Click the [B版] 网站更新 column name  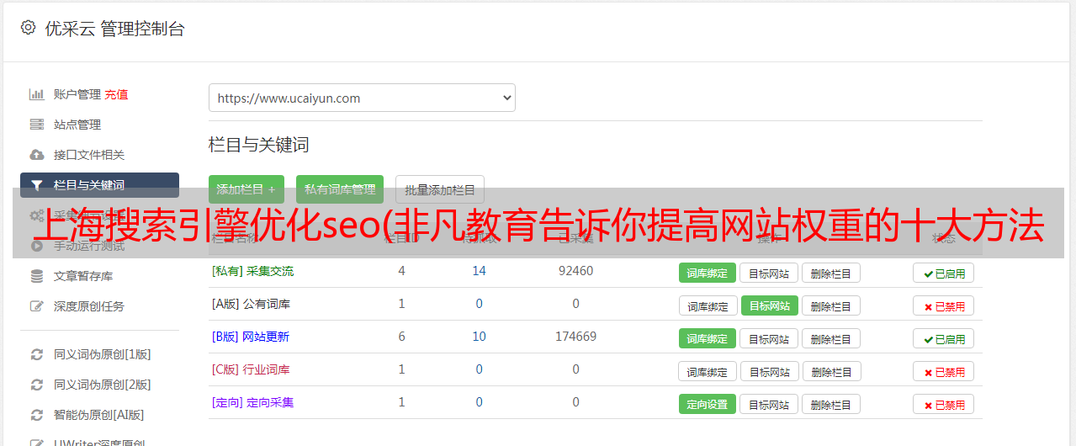(x=251, y=337)
